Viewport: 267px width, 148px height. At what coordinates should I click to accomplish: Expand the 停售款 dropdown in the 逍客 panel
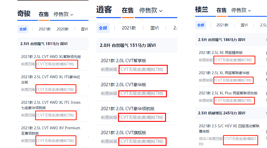[x=151, y=10]
